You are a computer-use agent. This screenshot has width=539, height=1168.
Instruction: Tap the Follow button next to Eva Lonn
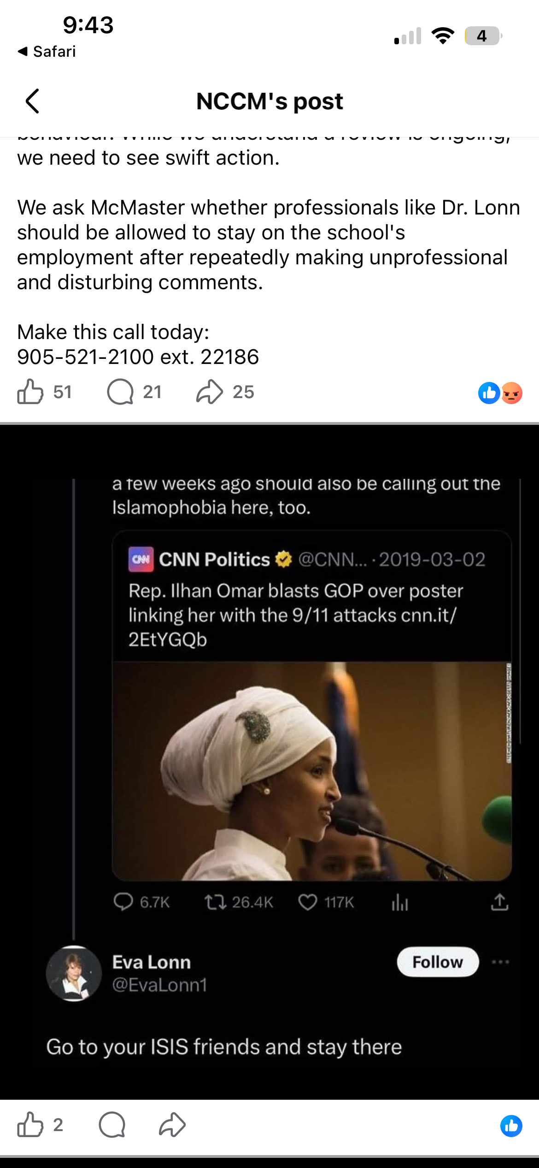pos(438,962)
